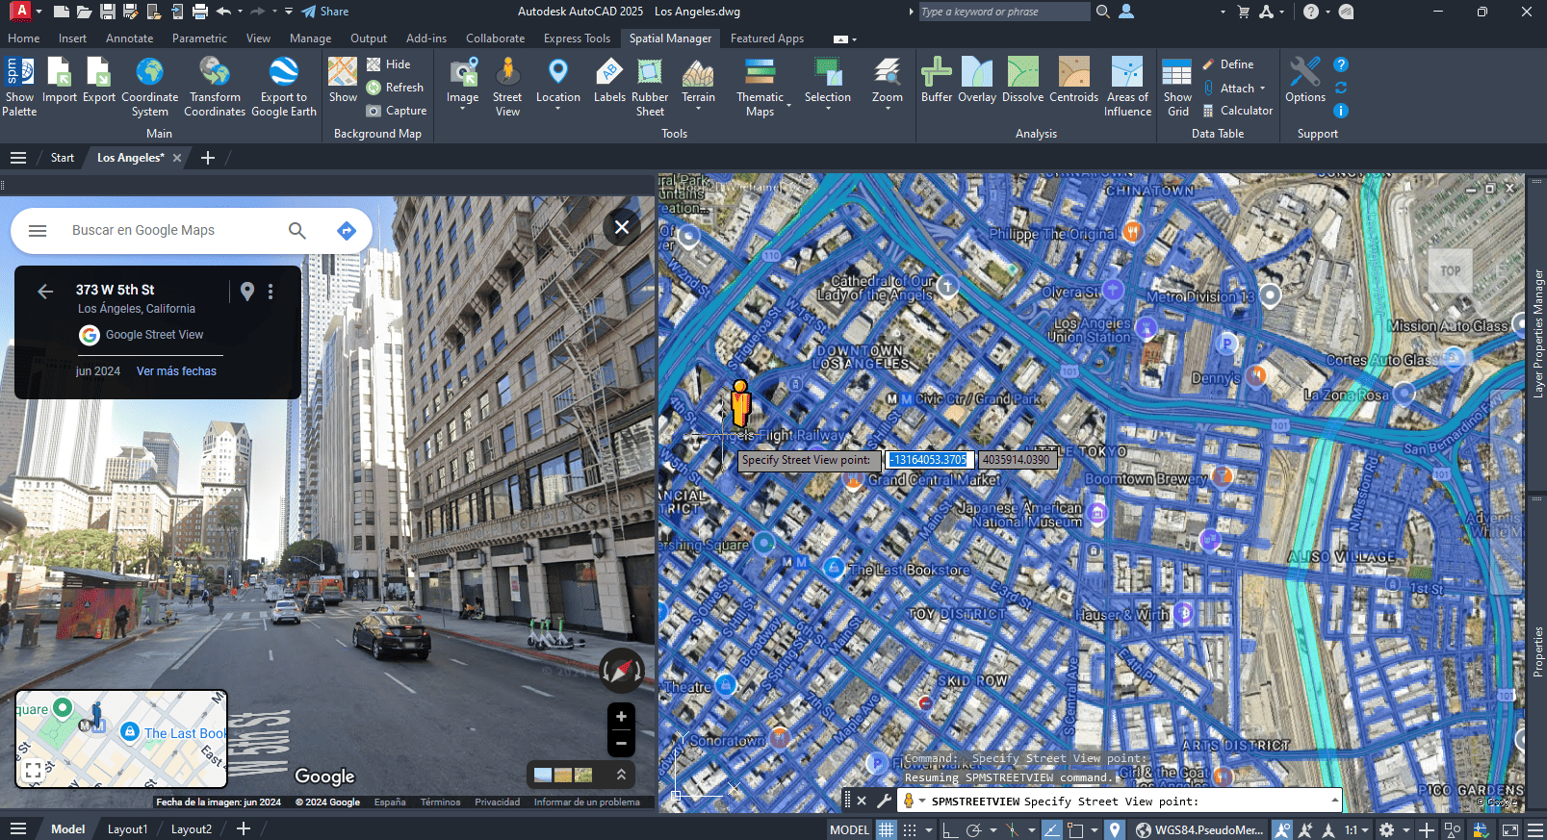Click the Street View compass icon
The image size is (1547, 840).
[621, 670]
